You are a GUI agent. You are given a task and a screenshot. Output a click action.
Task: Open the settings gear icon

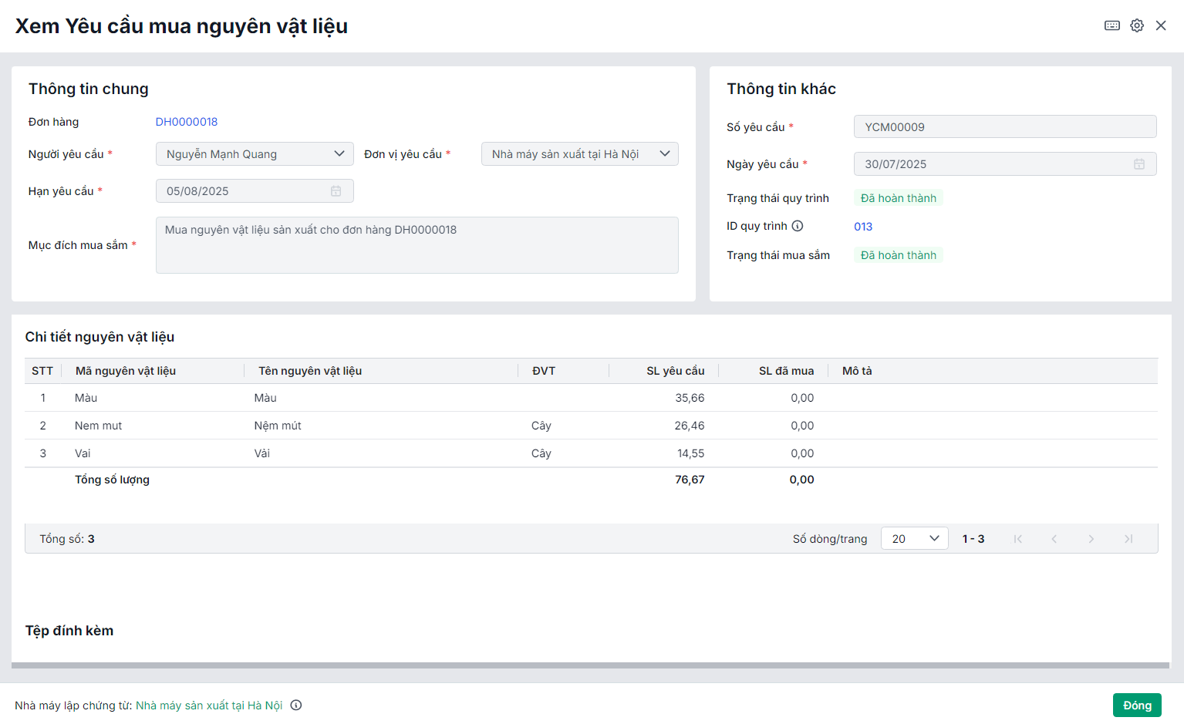click(x=1137, y=25)
